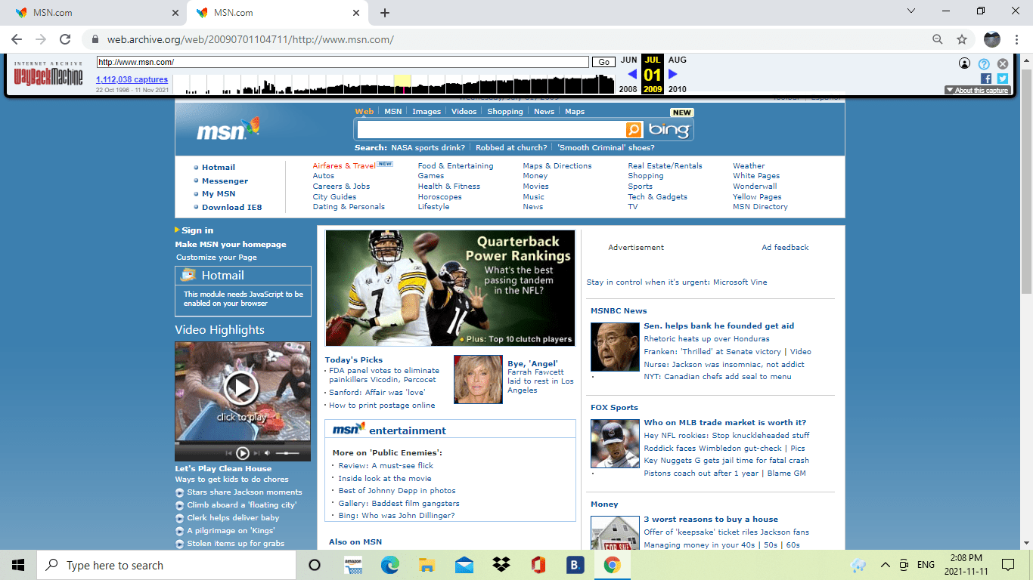Open Ad feedback link
This screenshot has height=580, width=1033.
coord(785,247)
